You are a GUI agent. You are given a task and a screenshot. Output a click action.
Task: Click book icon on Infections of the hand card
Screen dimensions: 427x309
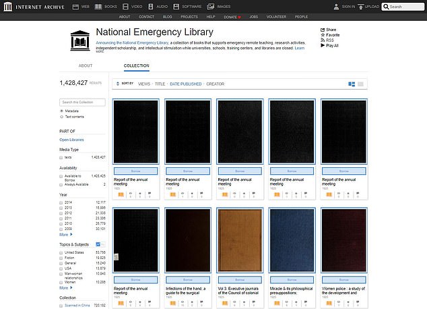coord(172,303)
